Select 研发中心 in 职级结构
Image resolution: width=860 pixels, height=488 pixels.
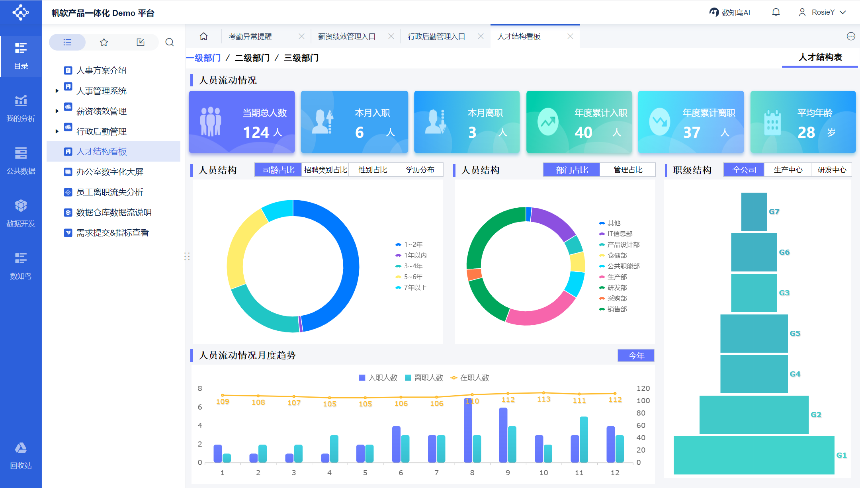tap(832, 170)
